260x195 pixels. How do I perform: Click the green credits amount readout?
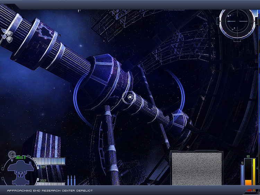[21, 158]
